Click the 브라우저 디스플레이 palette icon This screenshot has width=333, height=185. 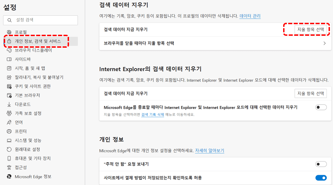pyautogui.click(x=9, y=50)
